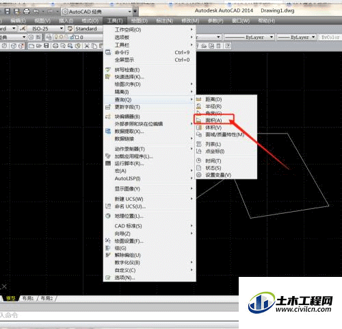Expand the 工具栏 submenu

coord(150,45)
